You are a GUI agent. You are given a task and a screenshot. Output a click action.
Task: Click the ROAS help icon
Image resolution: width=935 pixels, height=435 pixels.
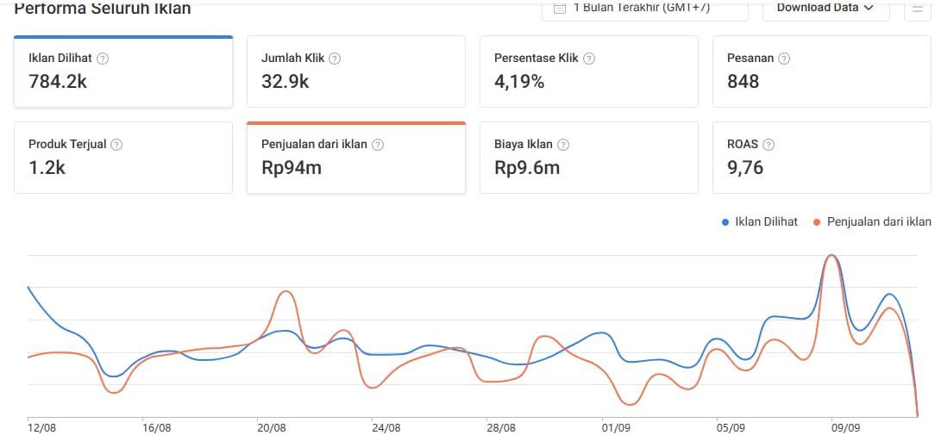[x=769, y=145]
